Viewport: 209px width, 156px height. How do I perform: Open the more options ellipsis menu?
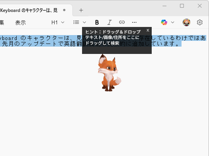pyautogui.click(x=134, y=22)
